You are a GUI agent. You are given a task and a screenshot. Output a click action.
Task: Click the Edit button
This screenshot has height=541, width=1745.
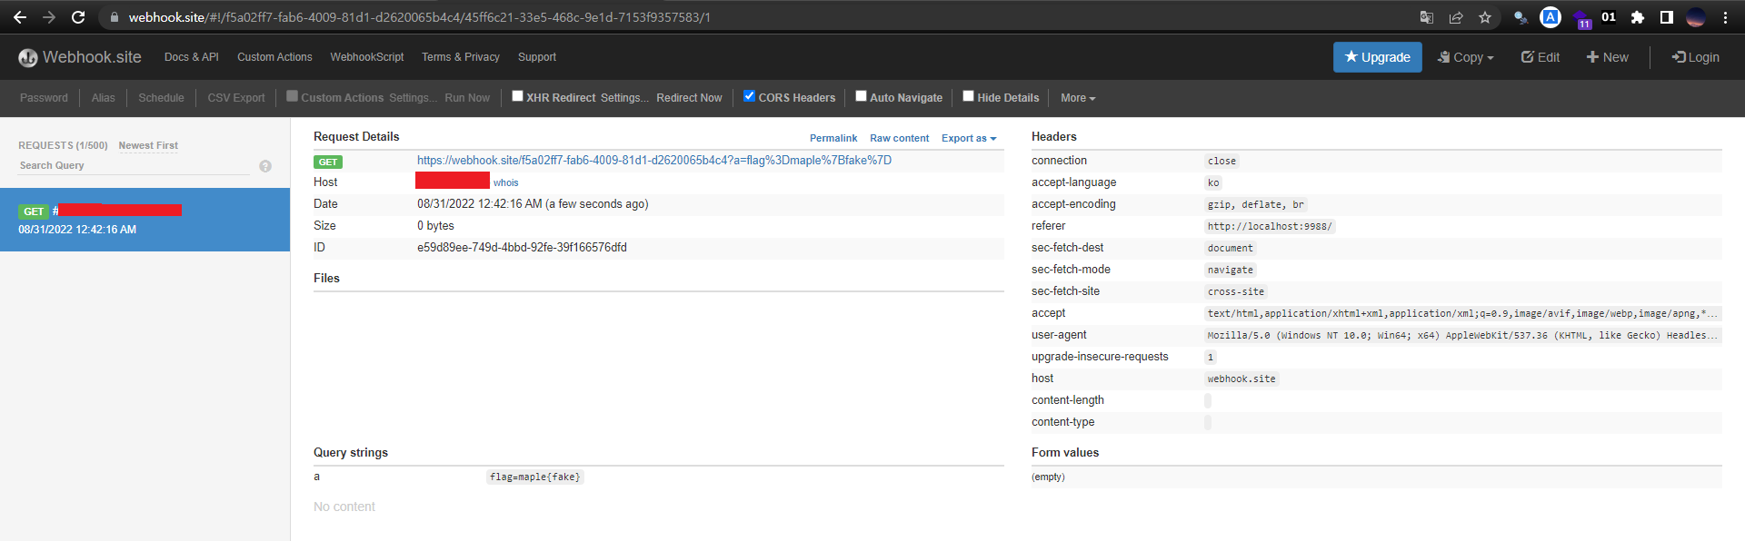coord(1541,57)
